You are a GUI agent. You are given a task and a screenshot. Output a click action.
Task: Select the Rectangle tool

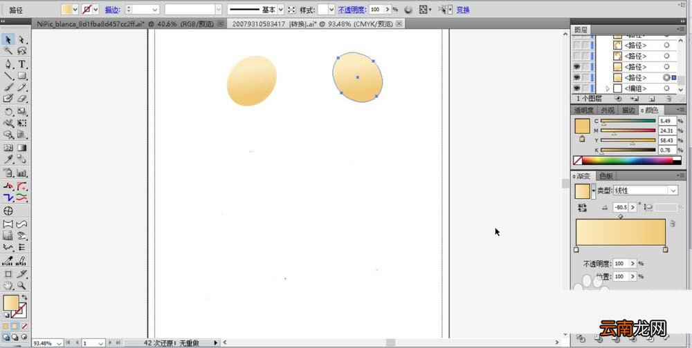(21, 76)
